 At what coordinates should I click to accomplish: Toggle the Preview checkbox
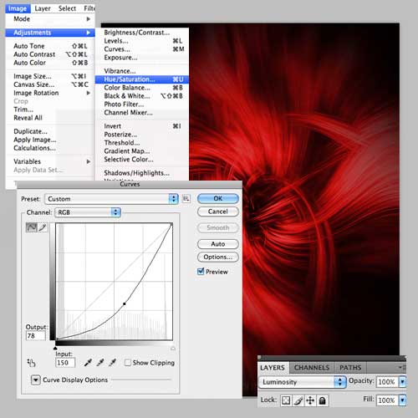pos(201,272)
